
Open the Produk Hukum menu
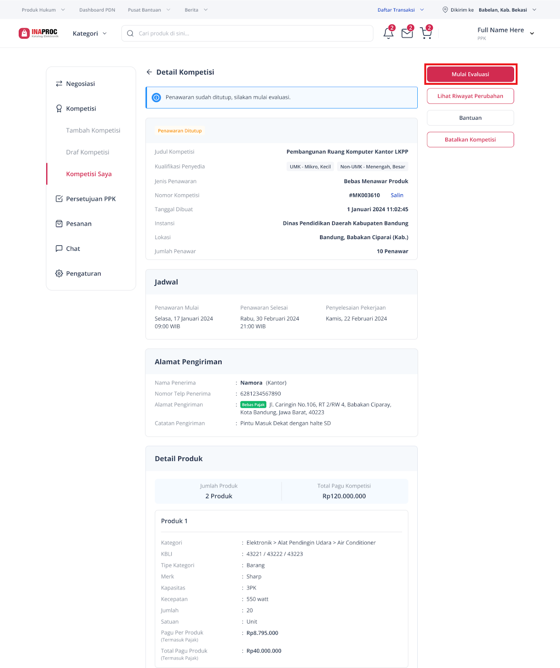click(43, 10)
